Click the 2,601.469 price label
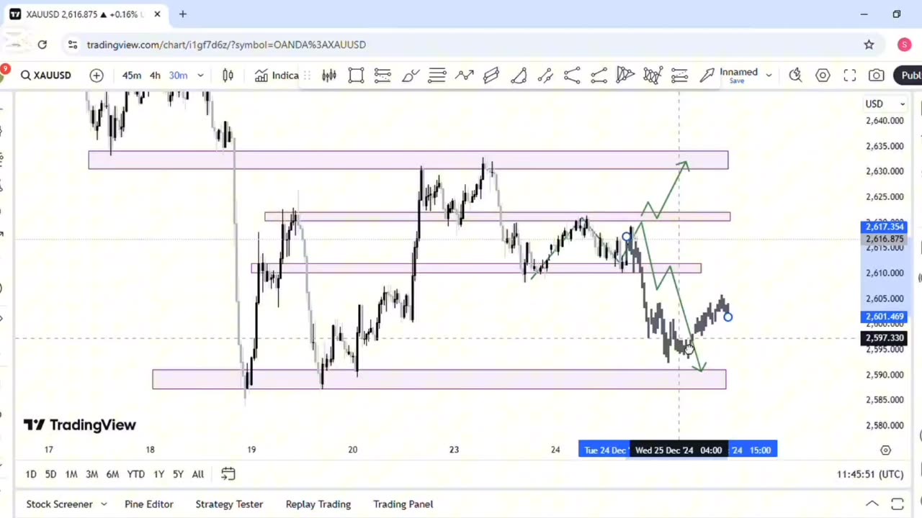This screenshot has width=922, height=518. [885, 317]
